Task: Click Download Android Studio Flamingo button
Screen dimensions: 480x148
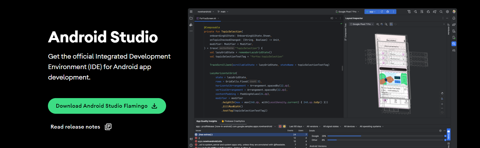Action: click(107, 106)
